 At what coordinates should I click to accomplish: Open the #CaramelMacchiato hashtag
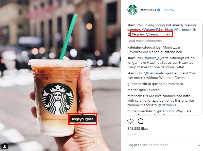coord(157,30)
